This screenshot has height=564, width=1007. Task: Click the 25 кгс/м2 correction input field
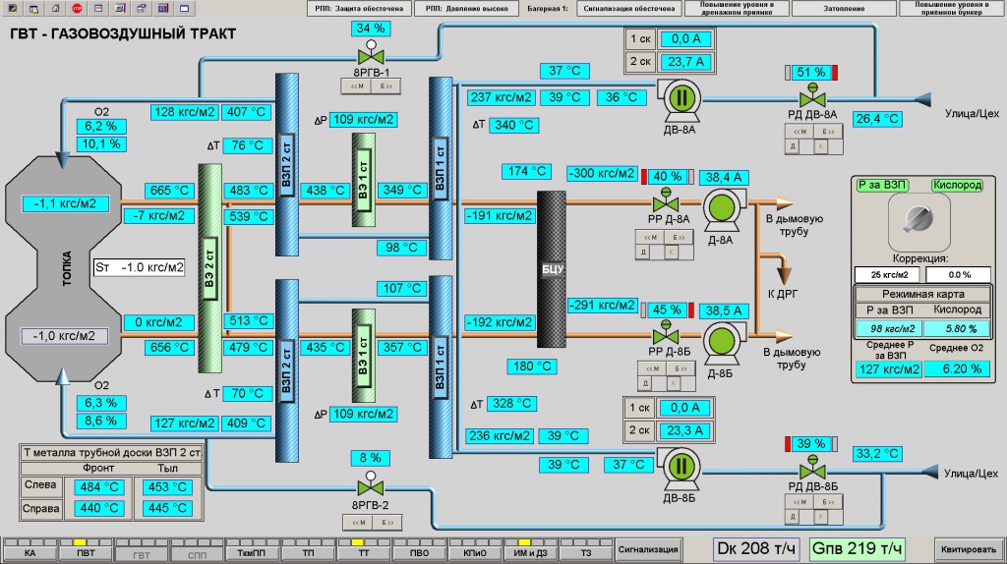tap(889, 274)
